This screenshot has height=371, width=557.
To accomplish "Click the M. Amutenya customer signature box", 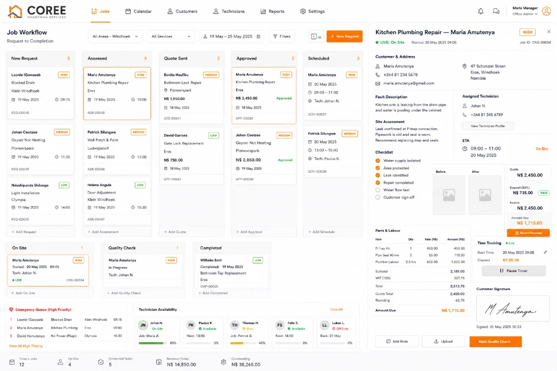I will [x=512, y=309].
